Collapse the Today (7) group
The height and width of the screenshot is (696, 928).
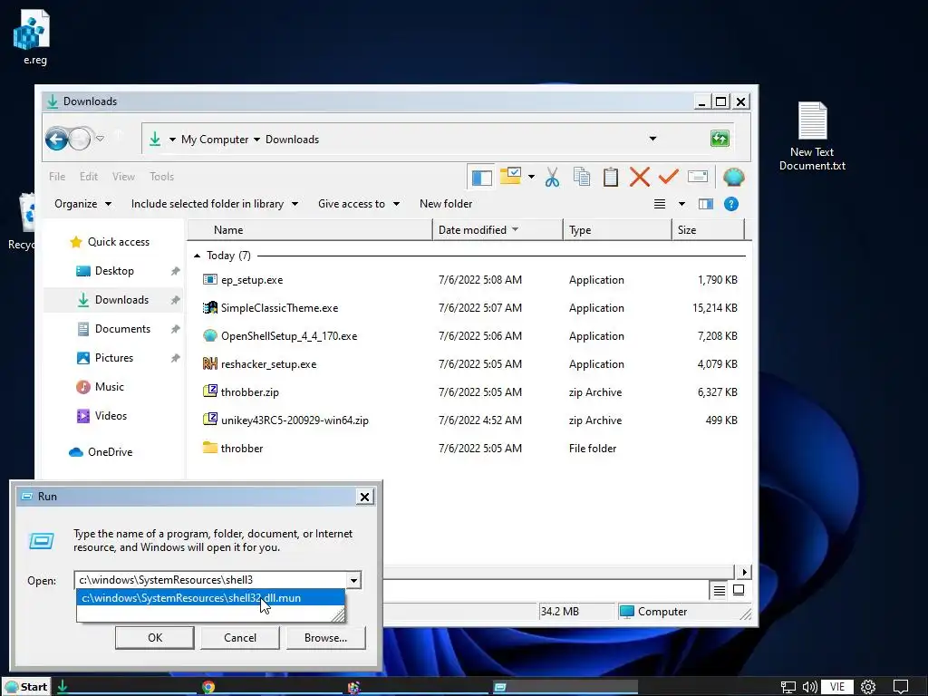pyautogui.click(x=197, y=256)
